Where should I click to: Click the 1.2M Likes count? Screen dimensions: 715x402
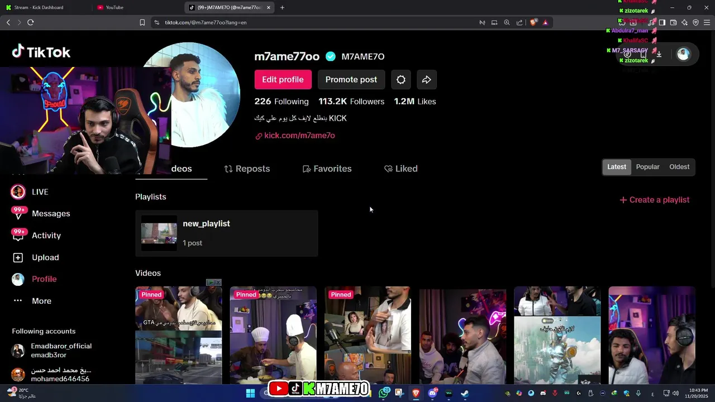point(415,102)
